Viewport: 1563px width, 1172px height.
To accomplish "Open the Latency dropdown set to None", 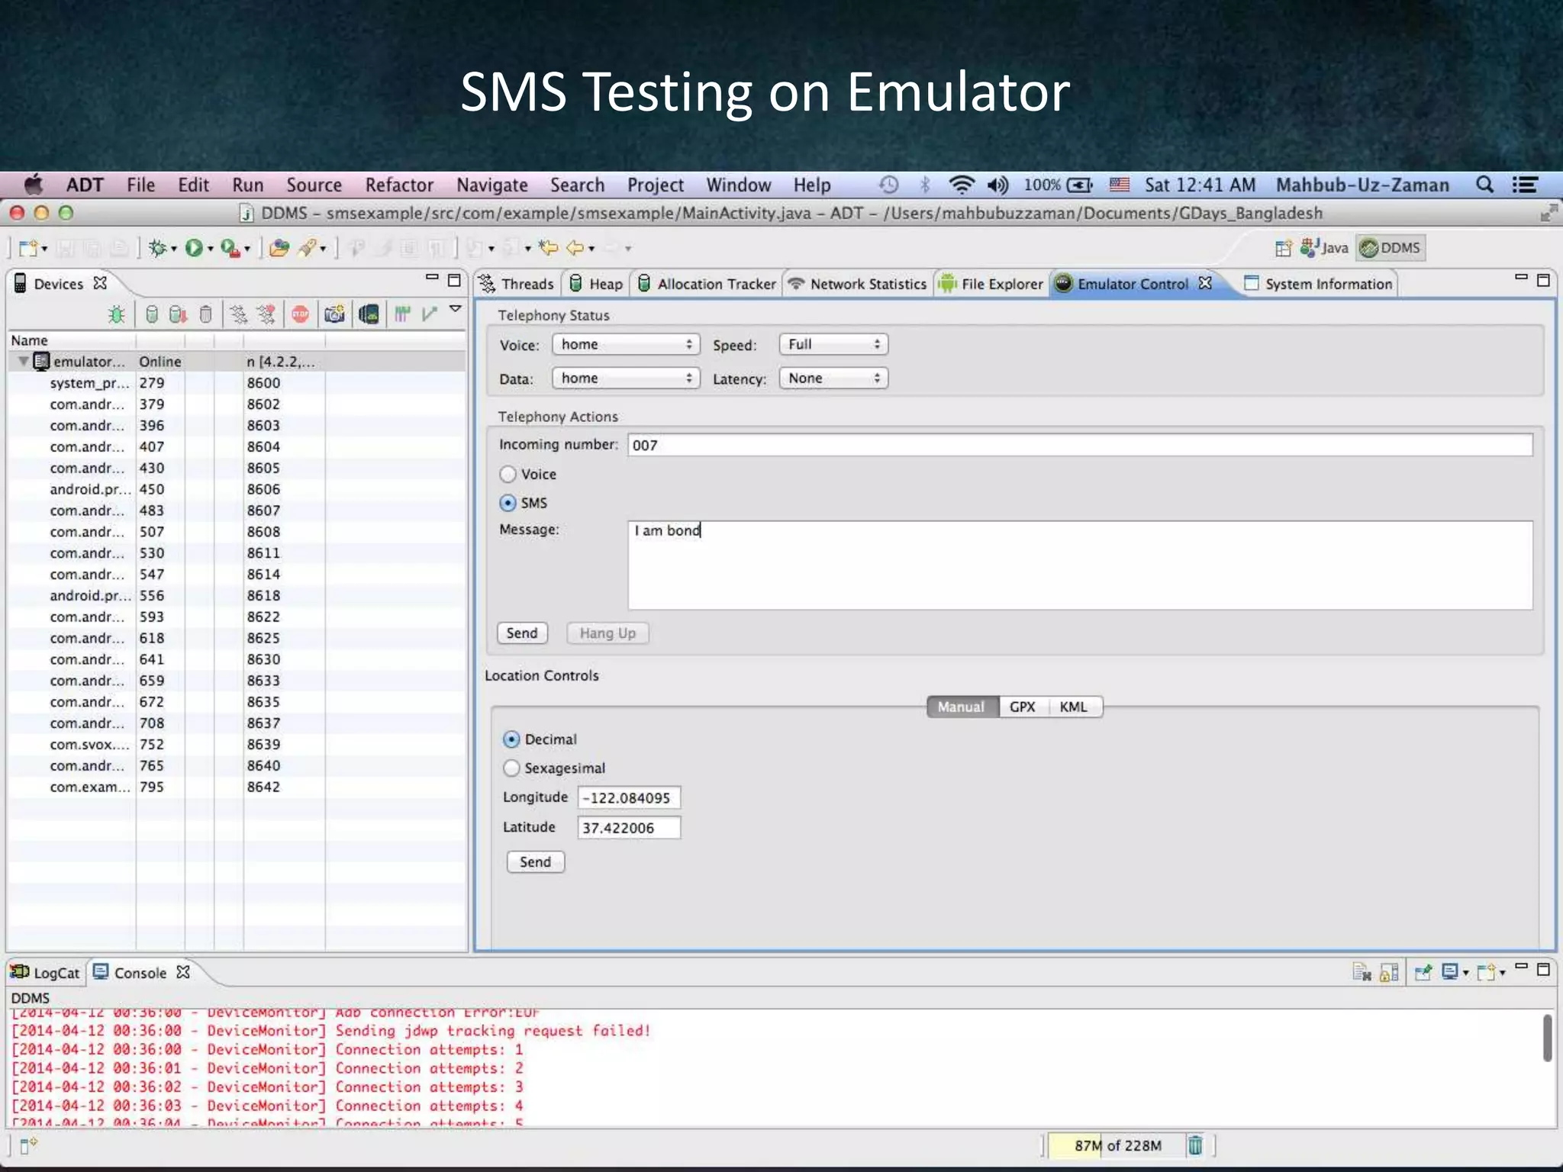I will [x=833, y=378].
